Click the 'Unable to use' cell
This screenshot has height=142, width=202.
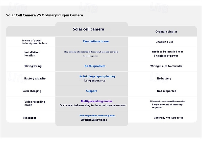click(x=164, y=42)
